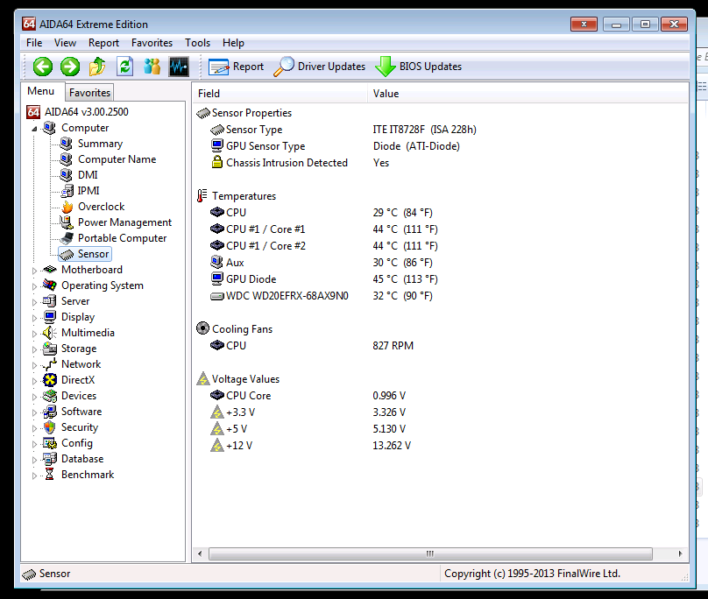Click the Benchmark hourglass icon

pos(50,475)
